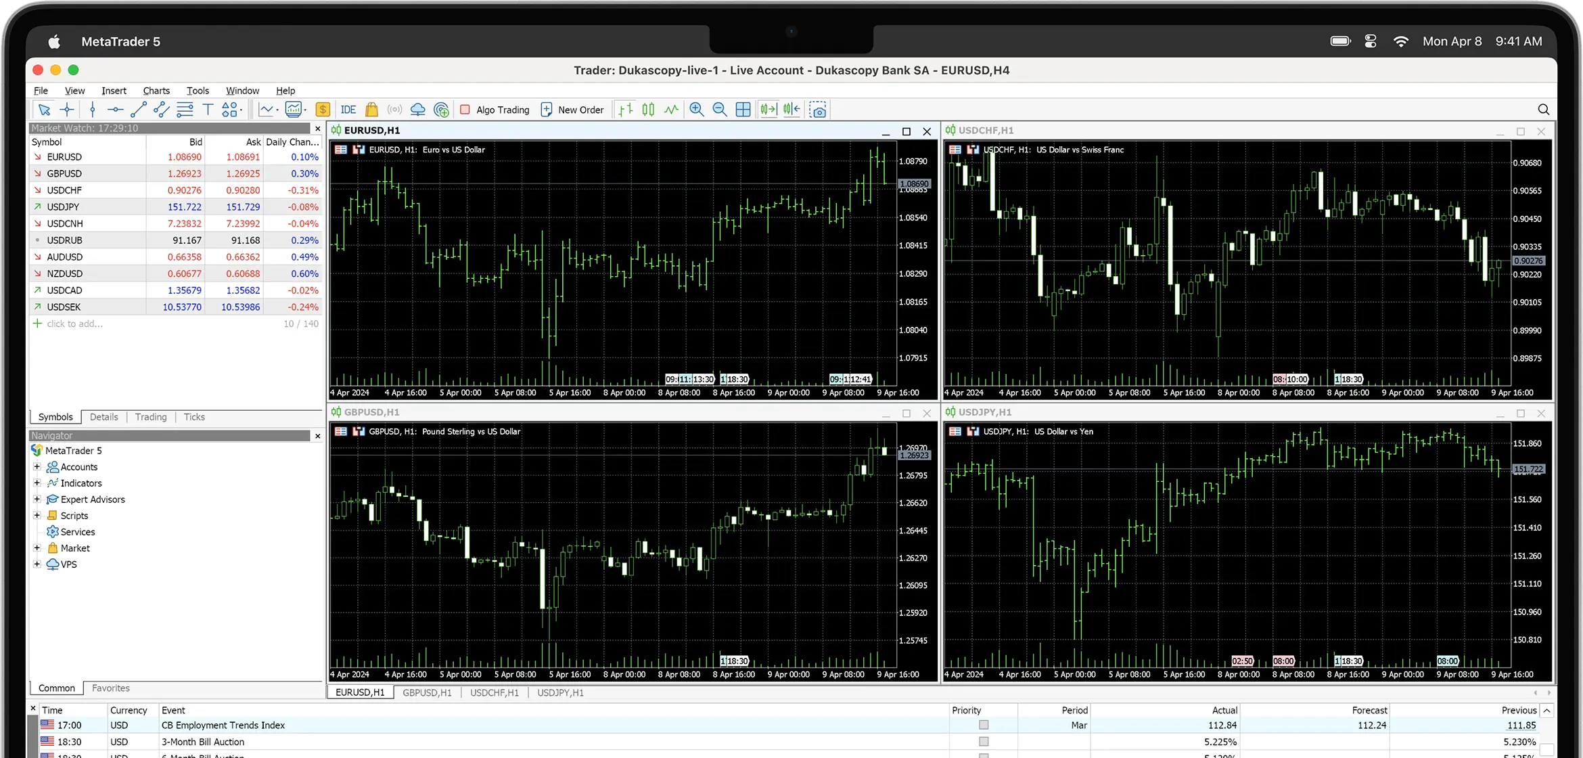1583x758 pixels.
Task: Check priority box for 3-Month Bill Auction
Action: click(x=984, y=742)
